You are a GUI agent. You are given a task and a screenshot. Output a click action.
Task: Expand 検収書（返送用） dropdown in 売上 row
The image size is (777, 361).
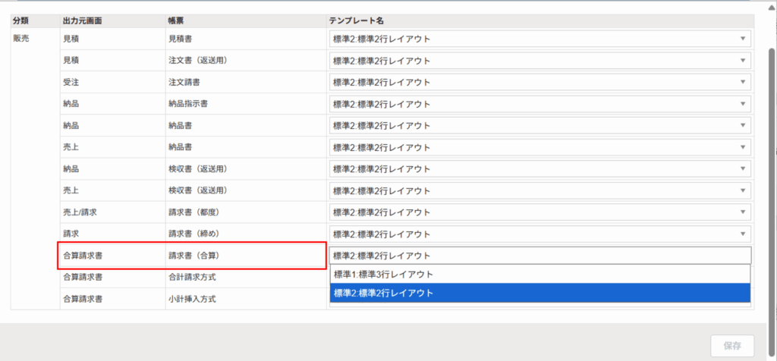[x=540, y=190]
